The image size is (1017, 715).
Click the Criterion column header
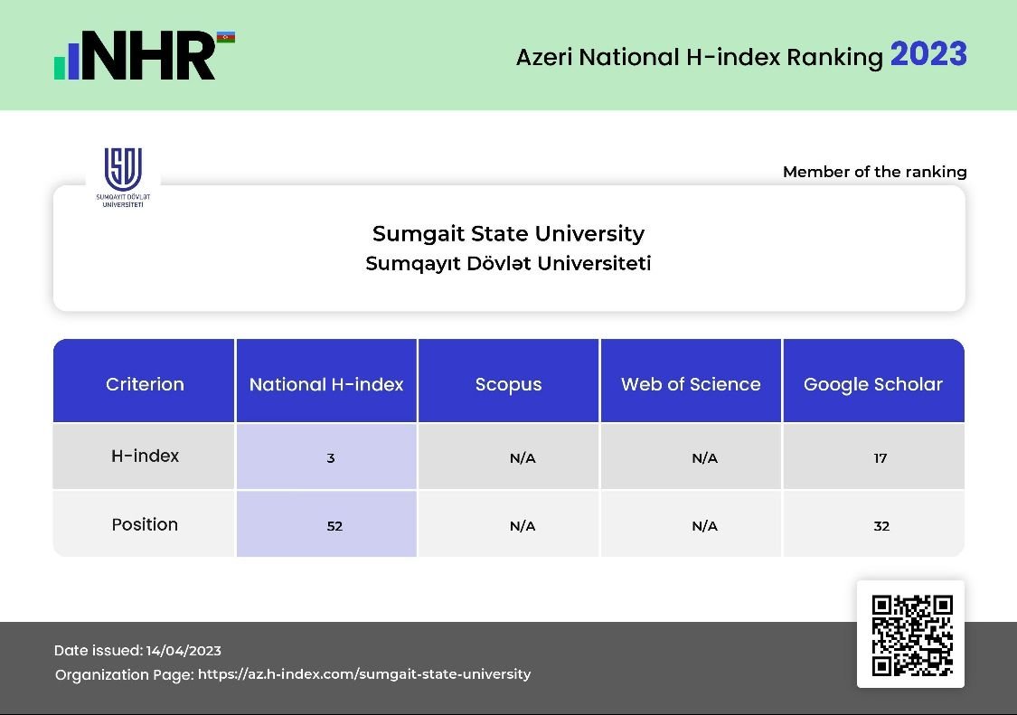145,384
